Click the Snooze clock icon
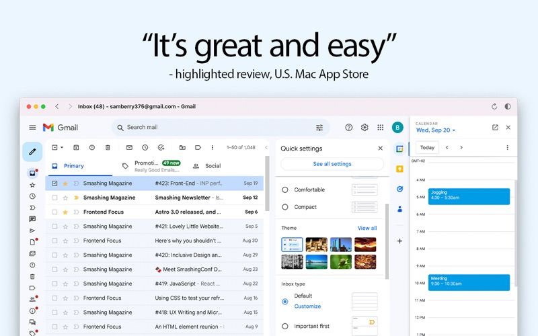538x336 pixels. pos(145,147)
